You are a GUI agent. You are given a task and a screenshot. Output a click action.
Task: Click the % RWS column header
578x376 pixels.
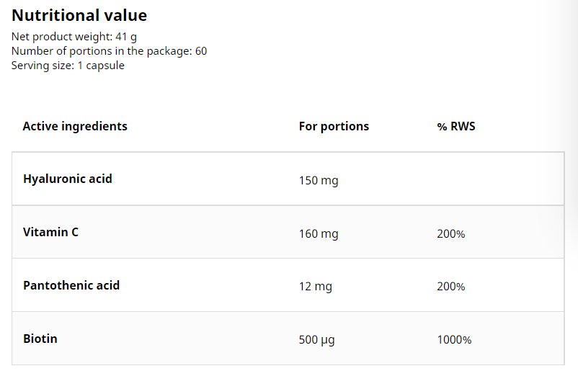tap(456, 126)
